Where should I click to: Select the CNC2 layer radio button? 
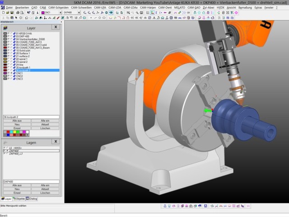point(11,76)
